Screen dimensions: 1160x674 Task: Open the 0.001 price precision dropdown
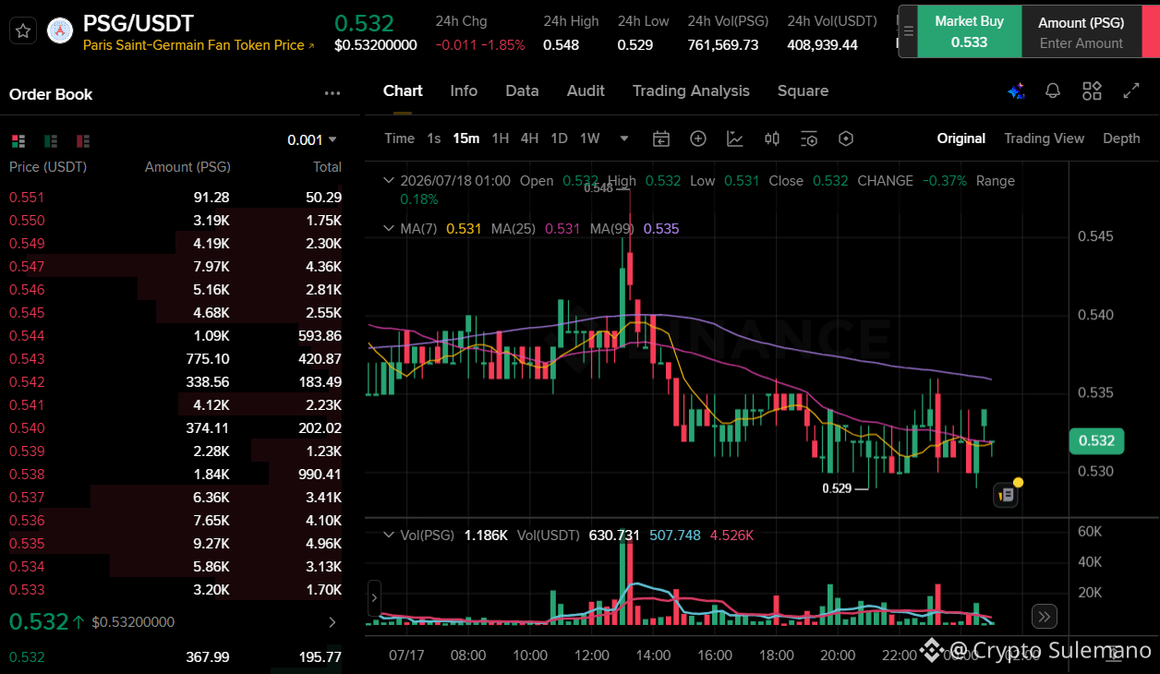pyautogui.click(x=312, y=139)
